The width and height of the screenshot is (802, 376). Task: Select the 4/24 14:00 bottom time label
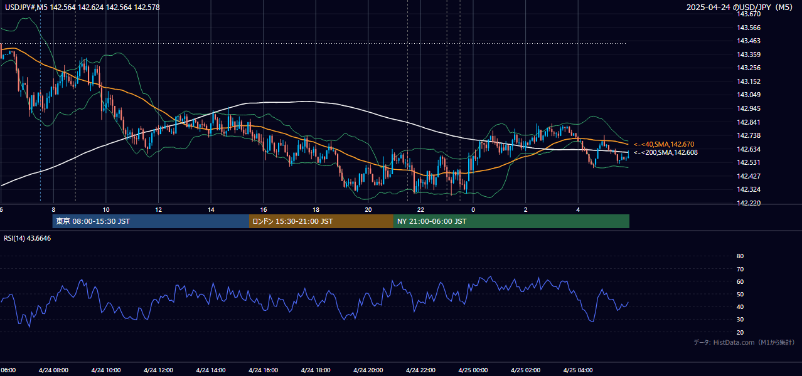(211, 370)
